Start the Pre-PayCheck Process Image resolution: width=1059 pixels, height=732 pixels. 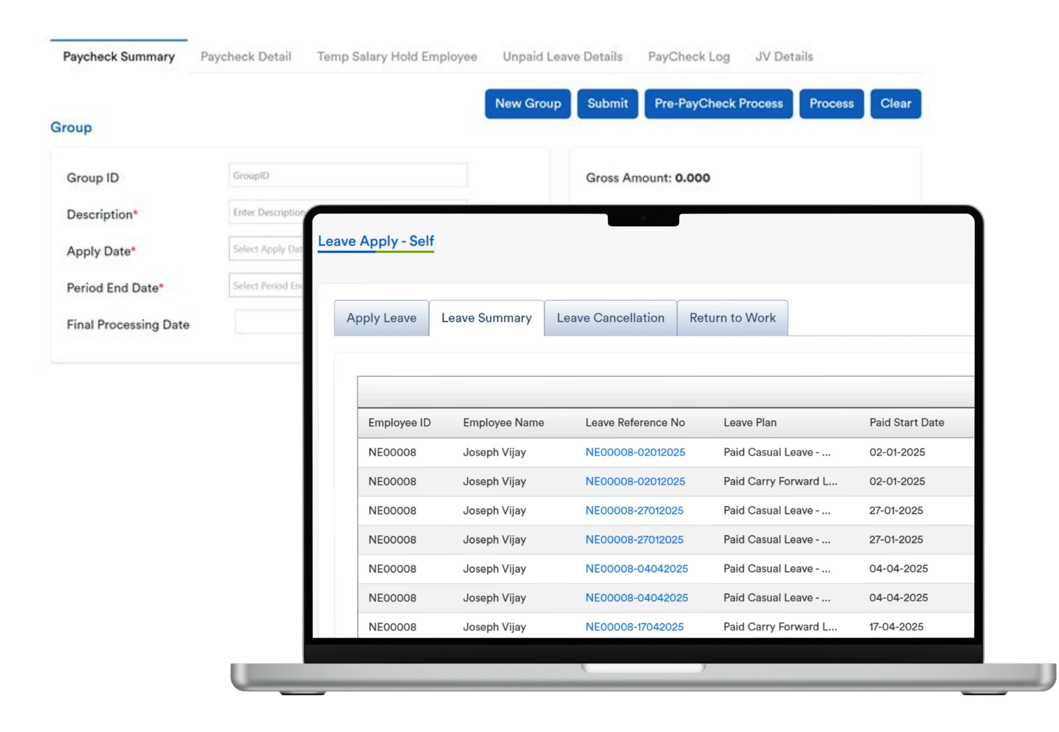[718, 104]
